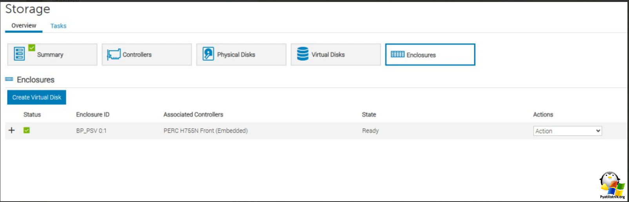
Task: Click the small icon beside Enclosures heading
Action: pyautogui.click(x=9, y=79)
